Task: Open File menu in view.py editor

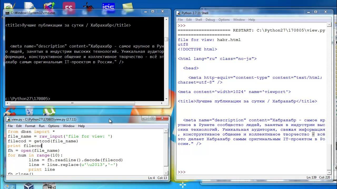Action: coord(10,126)
